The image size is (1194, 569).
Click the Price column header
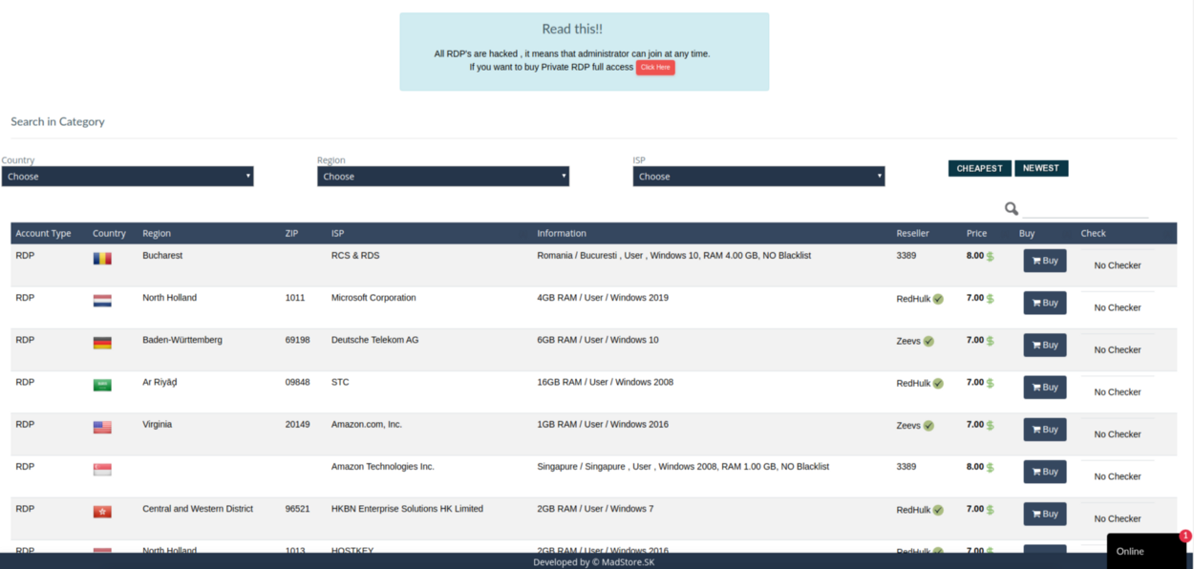(x=976, y=233)
